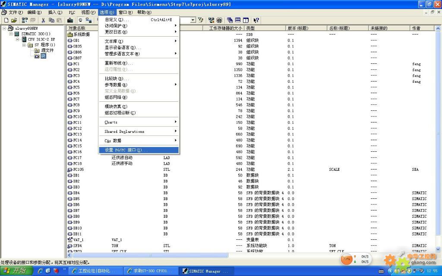Click the vertical scrollbar up arrow
Image resolution: width=442 pixels, height=276 pixels.
click(438, 28)
